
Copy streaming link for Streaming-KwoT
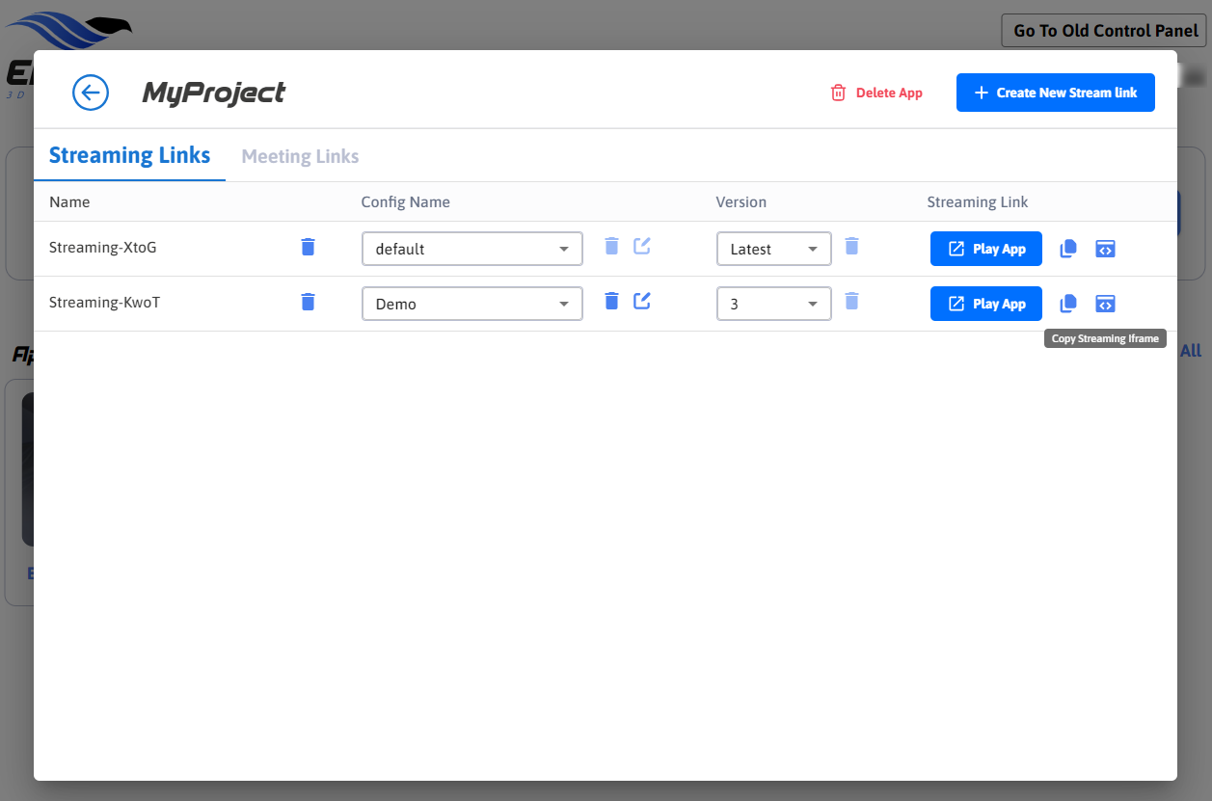click(x=1067, y=304)
